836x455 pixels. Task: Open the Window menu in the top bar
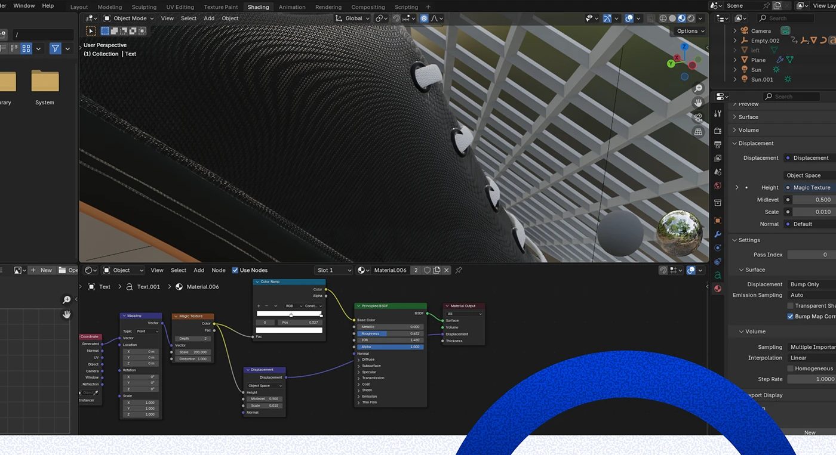[24, 5]
